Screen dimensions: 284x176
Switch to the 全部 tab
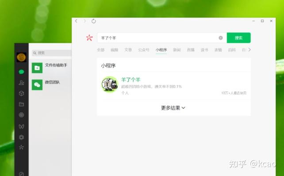(101, 50)
